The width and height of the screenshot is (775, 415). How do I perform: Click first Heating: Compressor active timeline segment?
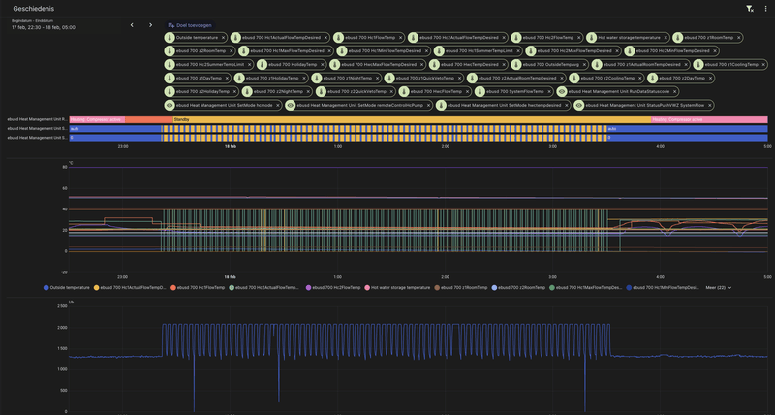(x=97, y=119)
